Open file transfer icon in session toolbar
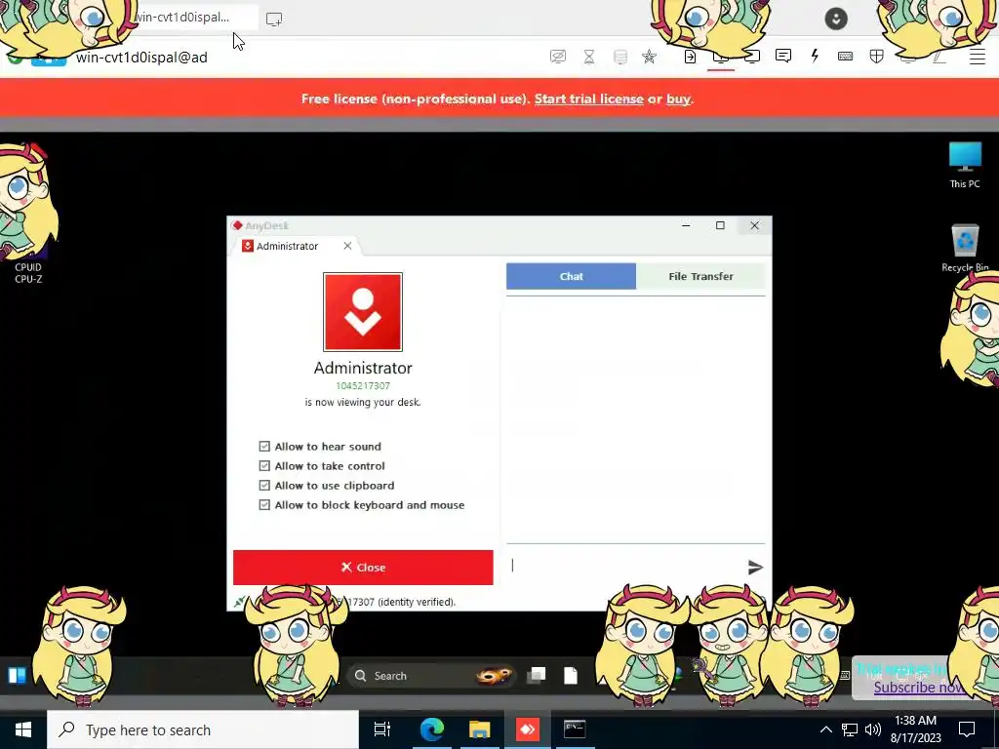The height and width of the screenshot is (749, 999). click(x=690, y=58)
